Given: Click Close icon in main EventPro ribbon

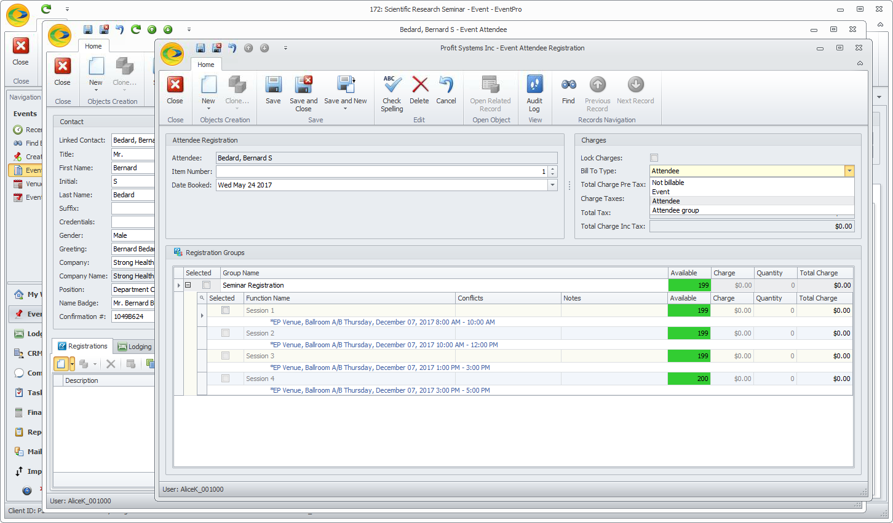Looking at the screenshot, I should [21, 45].
